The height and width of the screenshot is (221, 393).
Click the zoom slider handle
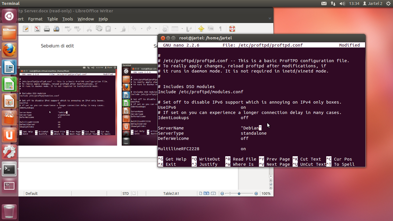pyautogui.click(x=239, y=194)
